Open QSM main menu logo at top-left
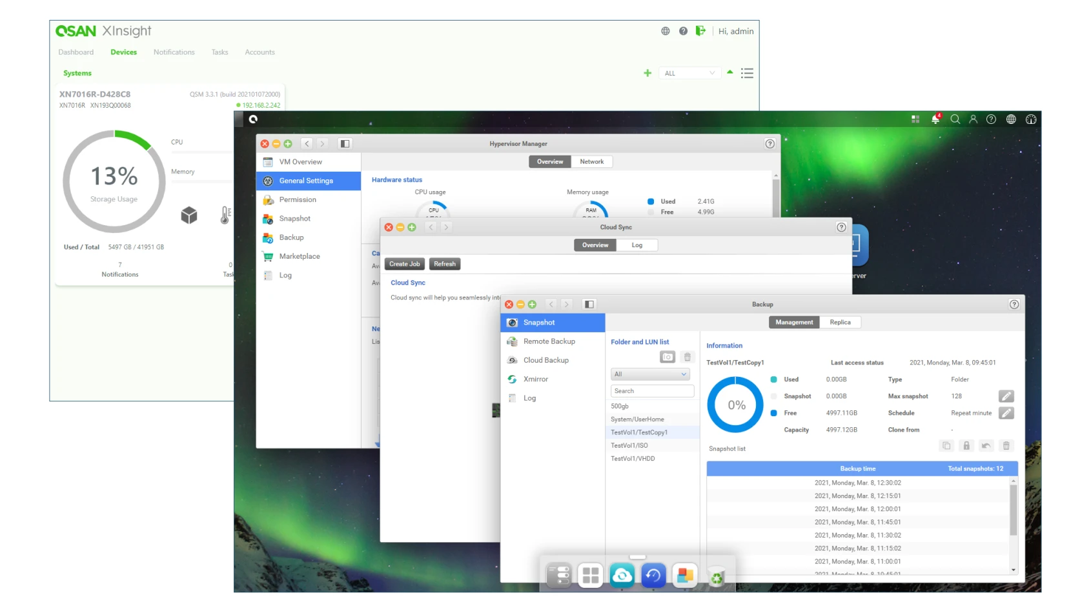The image size is (1091, 613). [253, 119]
